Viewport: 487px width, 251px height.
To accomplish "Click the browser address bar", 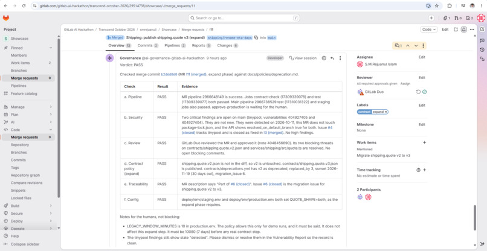I will (x=228, y=5).
